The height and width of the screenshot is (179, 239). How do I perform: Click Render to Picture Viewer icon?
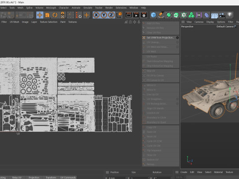(136, 15)
